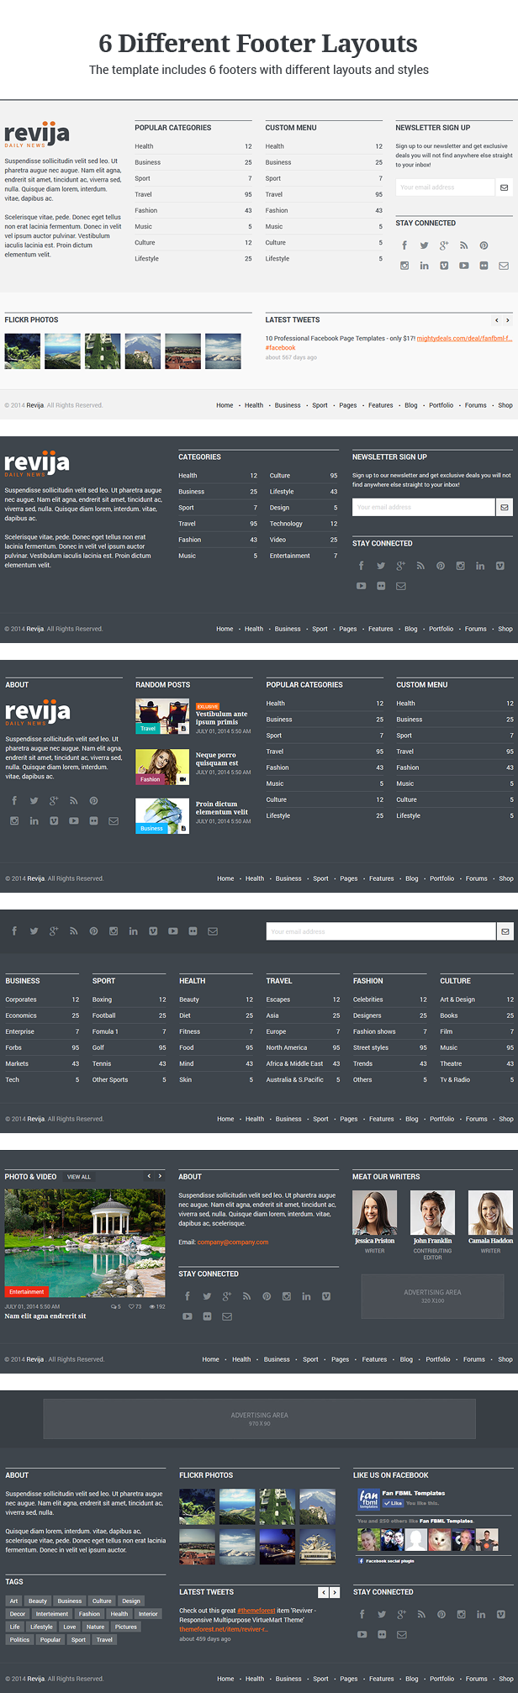
Task: Click the Street styles link under Fashion
Action: click(371, 1047)
